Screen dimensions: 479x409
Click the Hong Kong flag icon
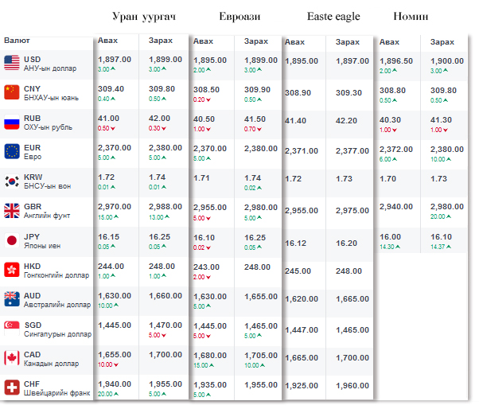[11, 269]
